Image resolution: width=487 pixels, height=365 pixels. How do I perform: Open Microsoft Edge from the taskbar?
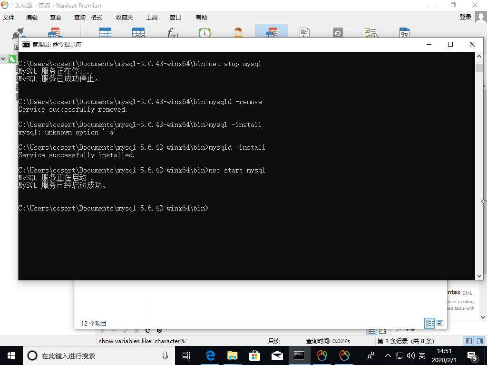click(x=210, y=355)
